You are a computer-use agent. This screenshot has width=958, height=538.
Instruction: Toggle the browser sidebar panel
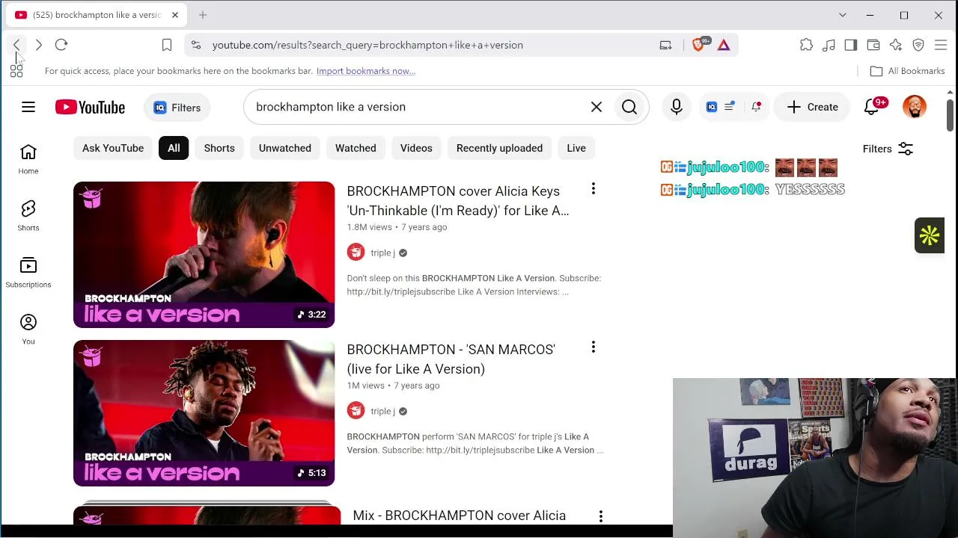[851, 45]
